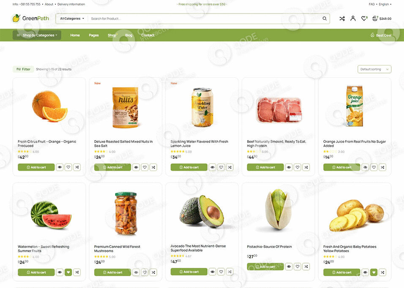Open the wishlist heart in header
Screen dimensions: 404x288
click(x=364, y=18)
